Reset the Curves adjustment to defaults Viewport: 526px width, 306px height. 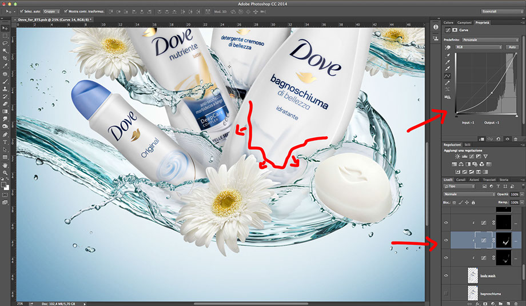point(498,139)
